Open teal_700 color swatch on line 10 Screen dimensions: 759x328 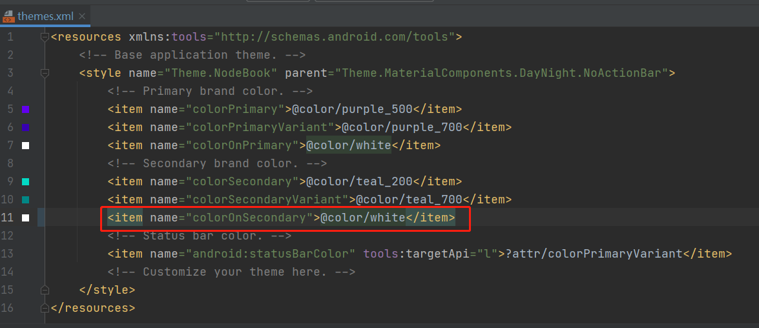pyautogui.click(x=26, y=200)
